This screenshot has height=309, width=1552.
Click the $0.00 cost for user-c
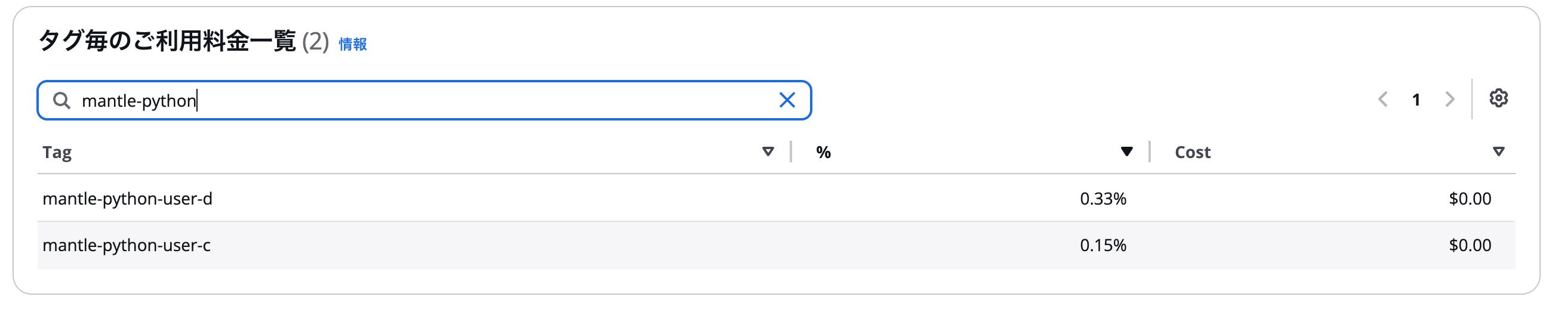(1470, 245)
